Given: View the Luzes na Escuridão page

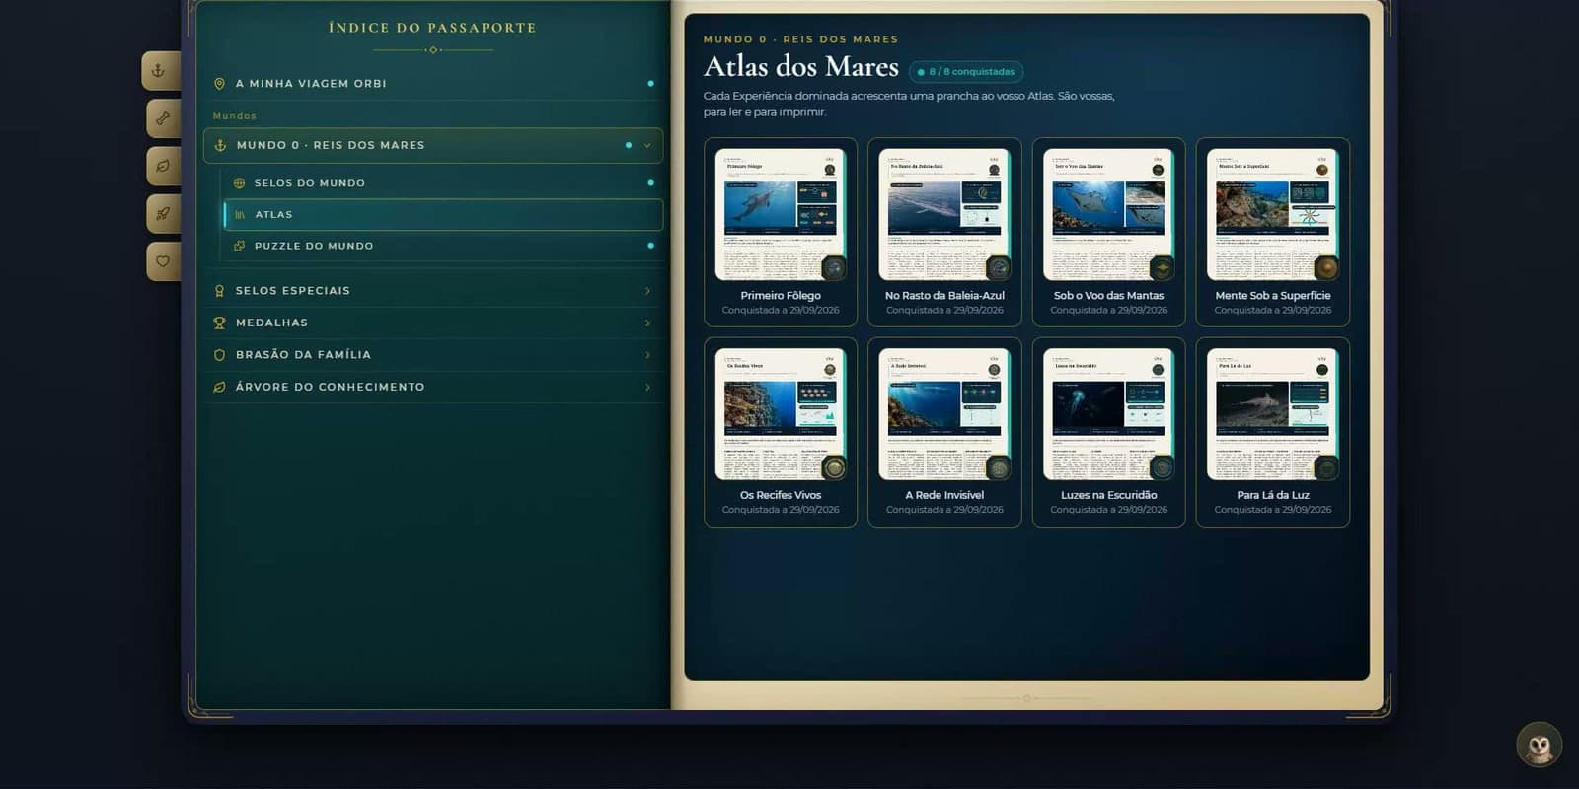Looking at the screenshot, I should click(1108, 432).
